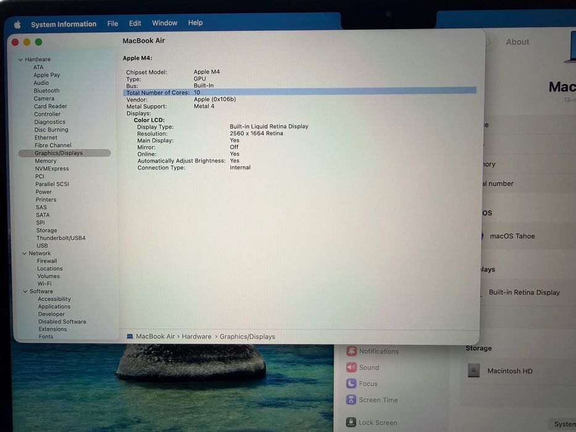Select Ethernet in the sidebar
Viewport: 576px width, 432px height.
point(46,138)
